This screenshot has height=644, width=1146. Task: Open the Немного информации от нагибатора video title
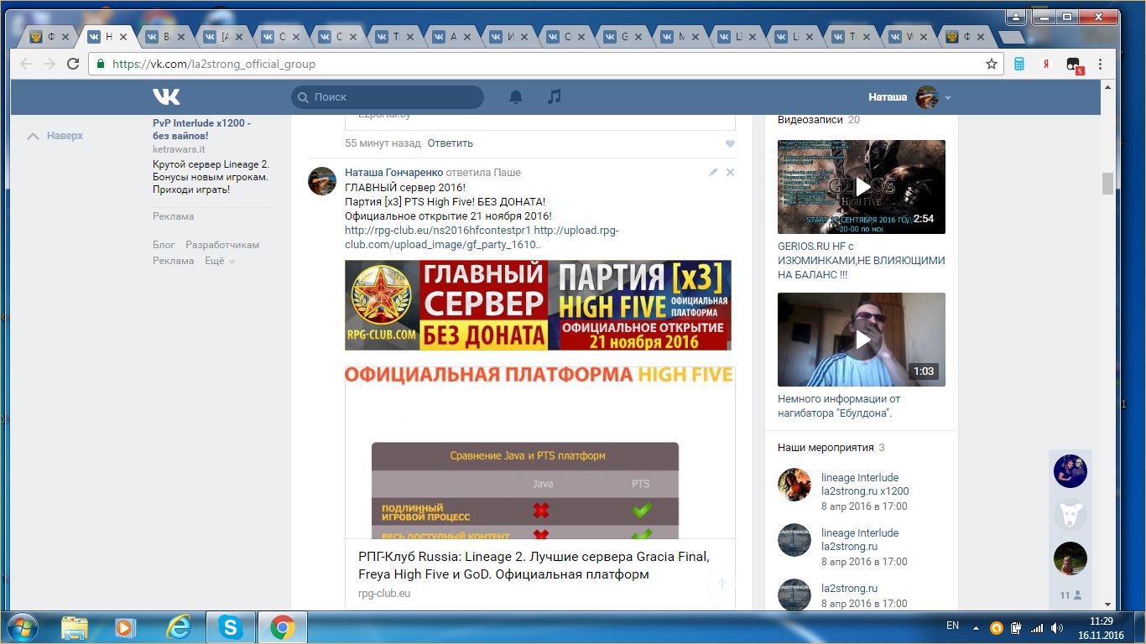[x=839, y=407]
